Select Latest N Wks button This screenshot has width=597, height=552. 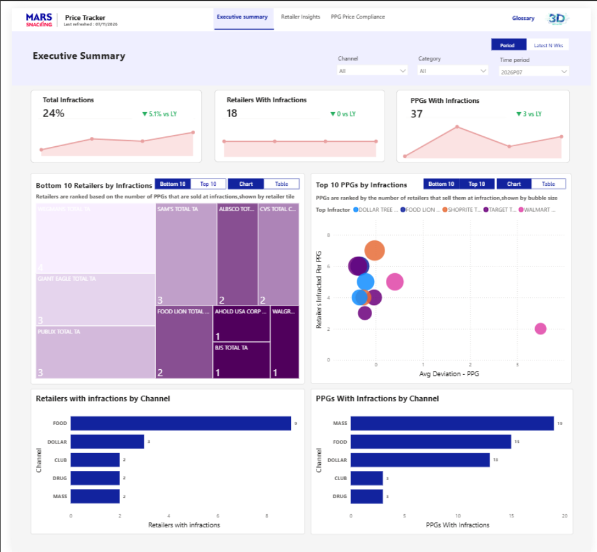click(x=548, y=45)
